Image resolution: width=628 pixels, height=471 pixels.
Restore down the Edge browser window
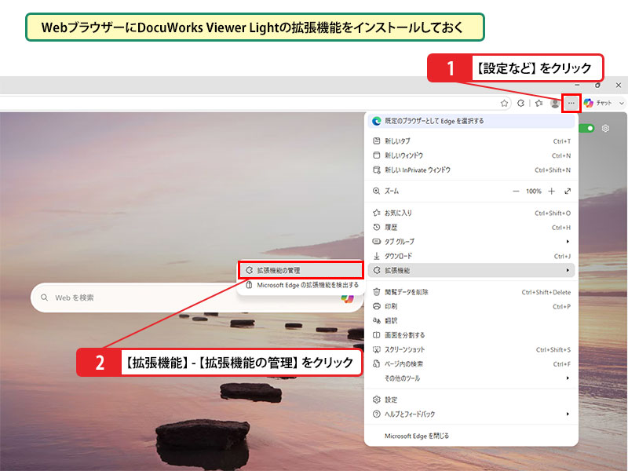[598, 86]
